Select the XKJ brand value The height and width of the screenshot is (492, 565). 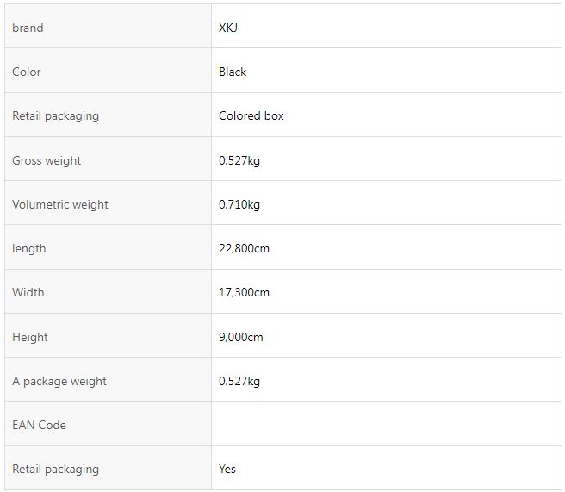pyautogui.click(x=228, y=28)
